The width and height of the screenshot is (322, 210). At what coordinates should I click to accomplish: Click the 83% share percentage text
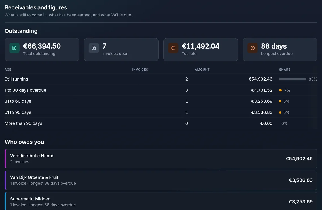(x=313, y=79)
